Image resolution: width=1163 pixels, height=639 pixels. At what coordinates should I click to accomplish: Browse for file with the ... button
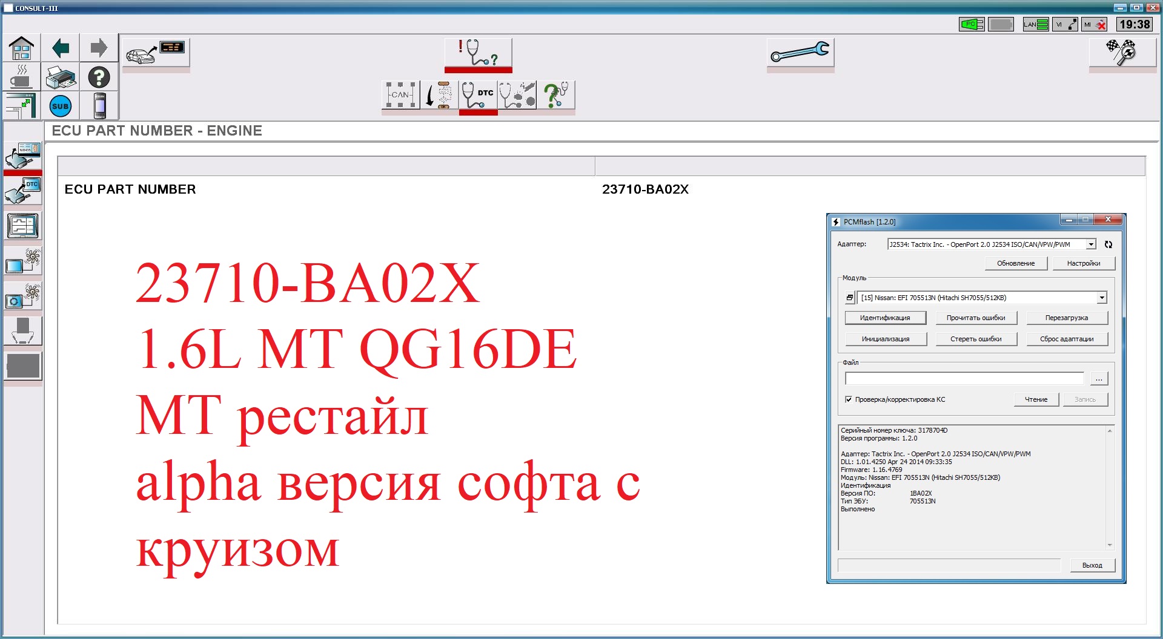pos(1099,379)
